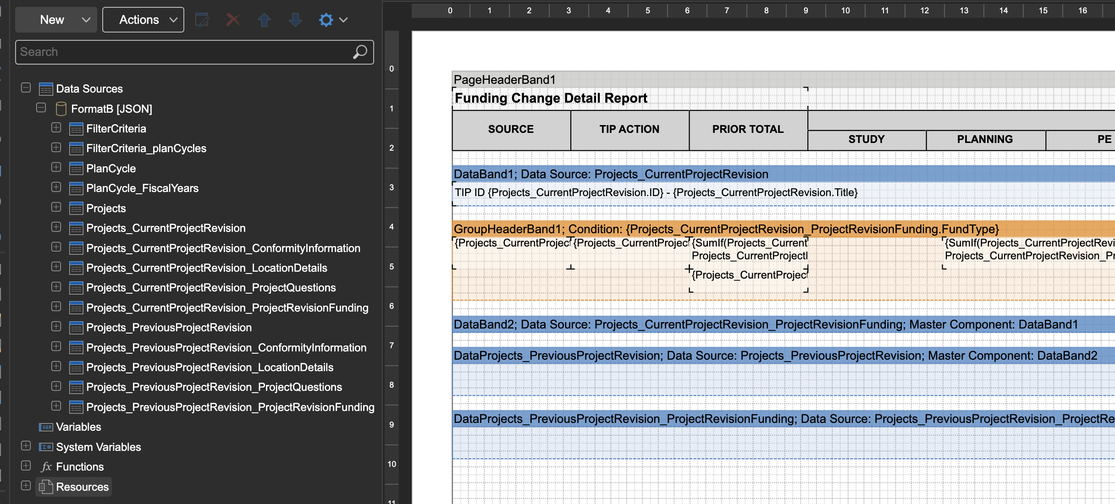
Task: Select the DataBand1 band header
Action: pyautogui.click(x=784, y=174)
